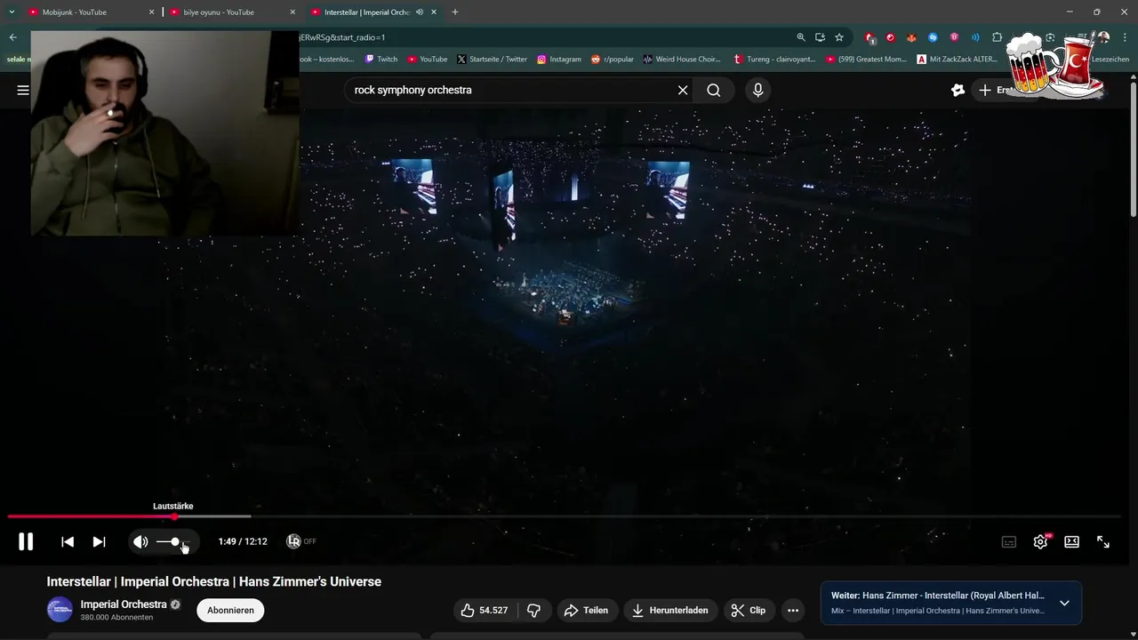The width and height of the screenshot is (1138, 640).
Task: Click the video title Interstellar heading
Action: pyautogui.click(x=213, y=581)
